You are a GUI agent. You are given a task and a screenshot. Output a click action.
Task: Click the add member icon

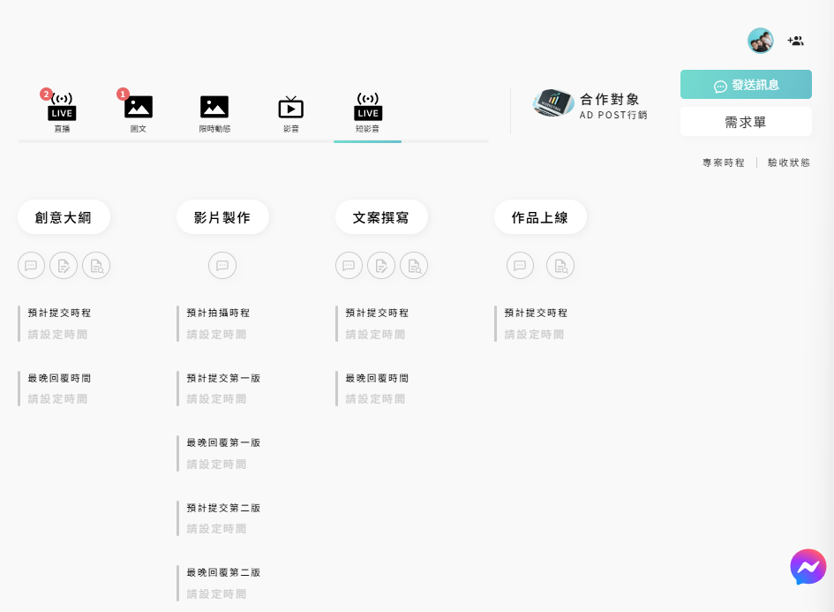pos(796,41)
